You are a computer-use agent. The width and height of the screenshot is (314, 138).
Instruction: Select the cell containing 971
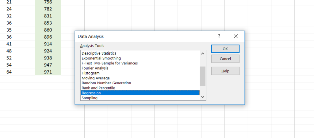click(48, 72)
